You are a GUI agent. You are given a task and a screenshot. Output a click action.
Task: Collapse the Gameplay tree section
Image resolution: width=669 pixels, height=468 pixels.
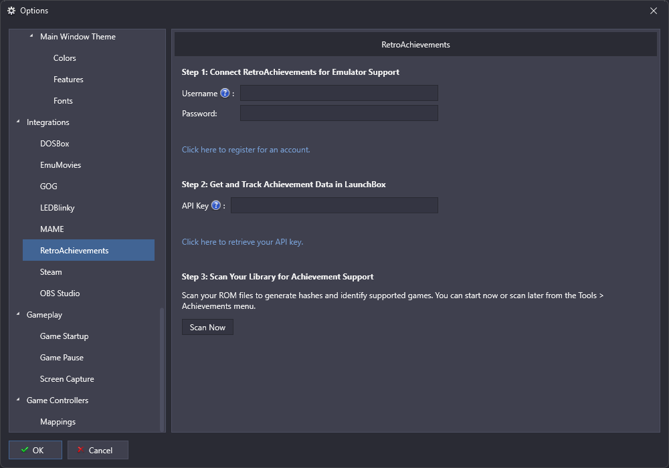pos(18,314)
